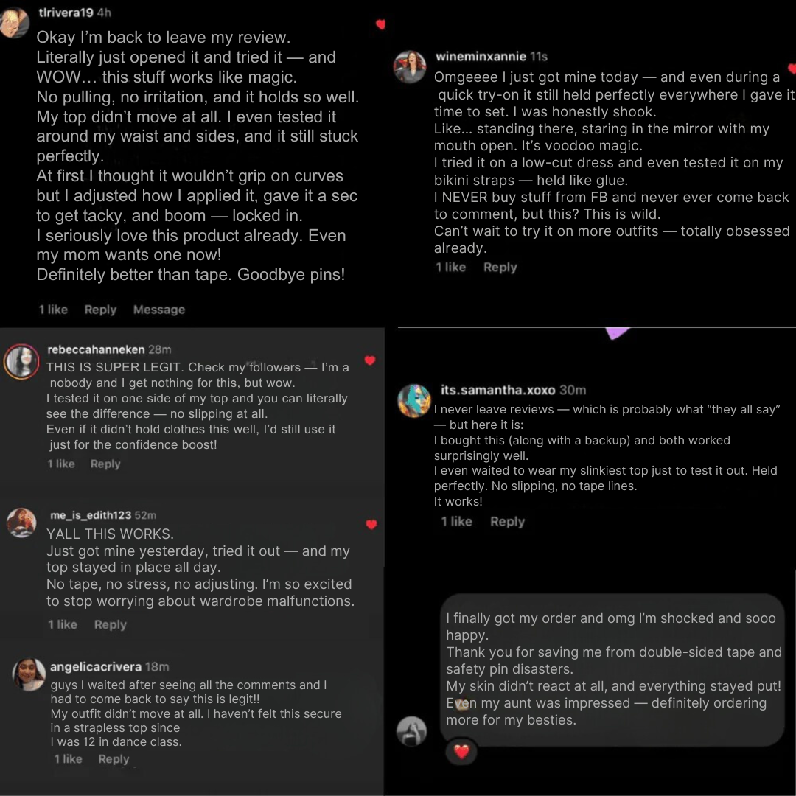This screenshot has width=796, height=796.
Task: Click heart reaction under the message bubble
Action: coord(461,751)
